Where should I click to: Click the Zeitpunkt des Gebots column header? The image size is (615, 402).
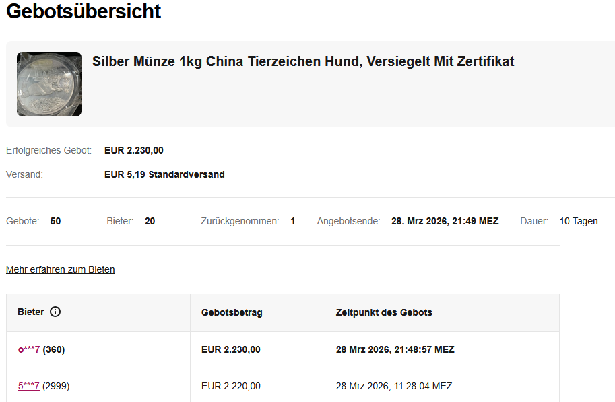tap(384, 312)
